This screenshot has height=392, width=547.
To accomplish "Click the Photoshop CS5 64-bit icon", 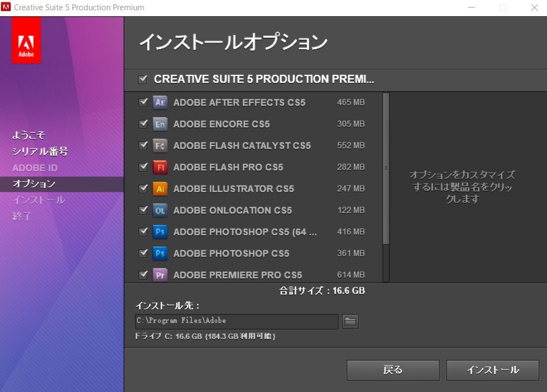I will click(160, 232).
